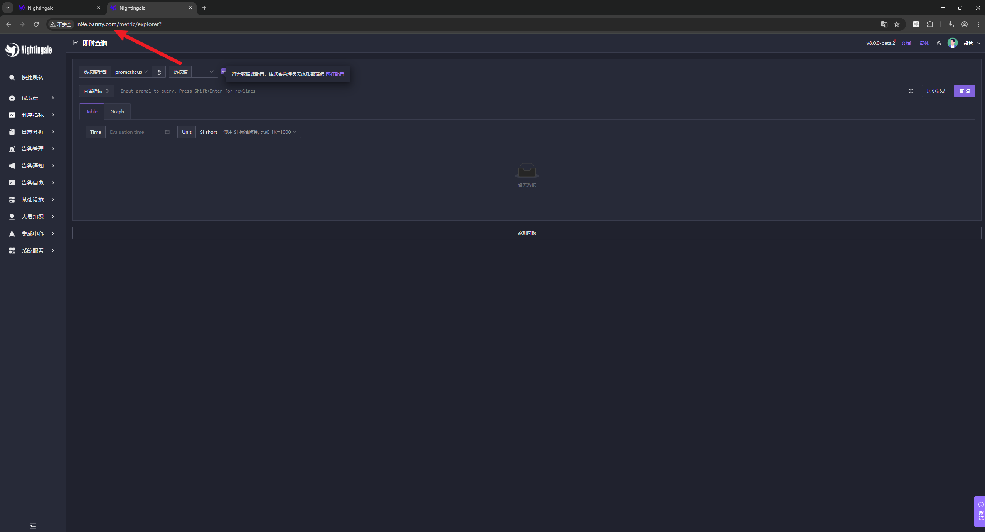Click the globe icon in query input

(x=911, y=91)
